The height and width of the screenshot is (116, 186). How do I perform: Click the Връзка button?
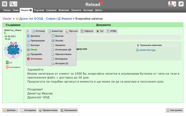[x=72, y=31]
